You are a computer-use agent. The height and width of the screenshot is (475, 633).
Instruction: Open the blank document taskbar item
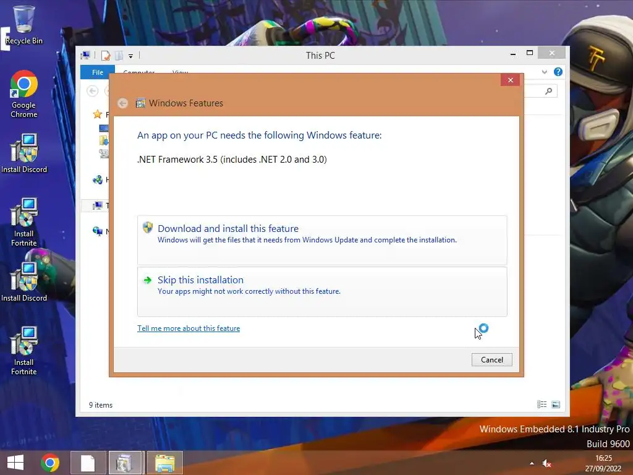coord(88,463)
